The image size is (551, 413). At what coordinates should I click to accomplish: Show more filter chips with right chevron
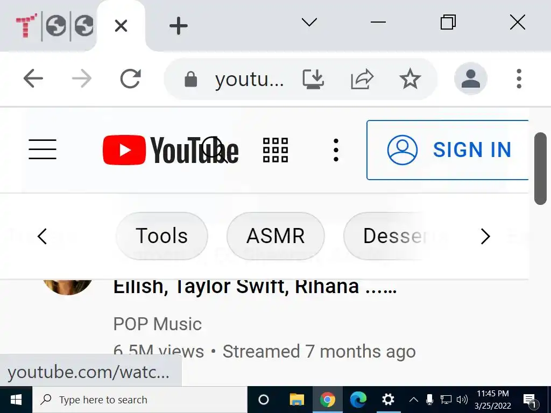pyautogui.click(x=485, y=237)
